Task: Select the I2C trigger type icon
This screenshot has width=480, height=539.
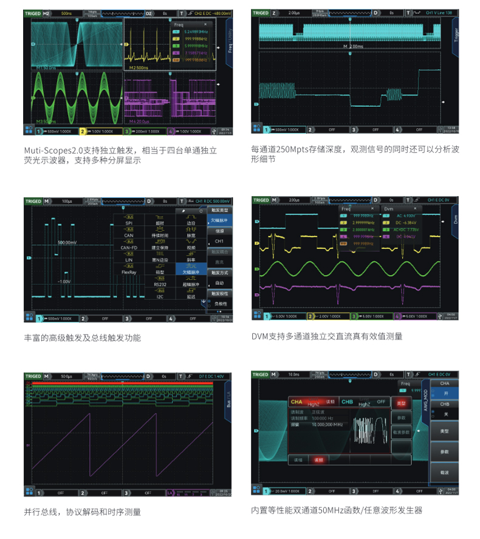Action: (x=160, y=292)
